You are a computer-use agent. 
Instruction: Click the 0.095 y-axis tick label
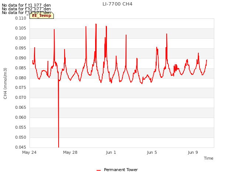point(21,48)
